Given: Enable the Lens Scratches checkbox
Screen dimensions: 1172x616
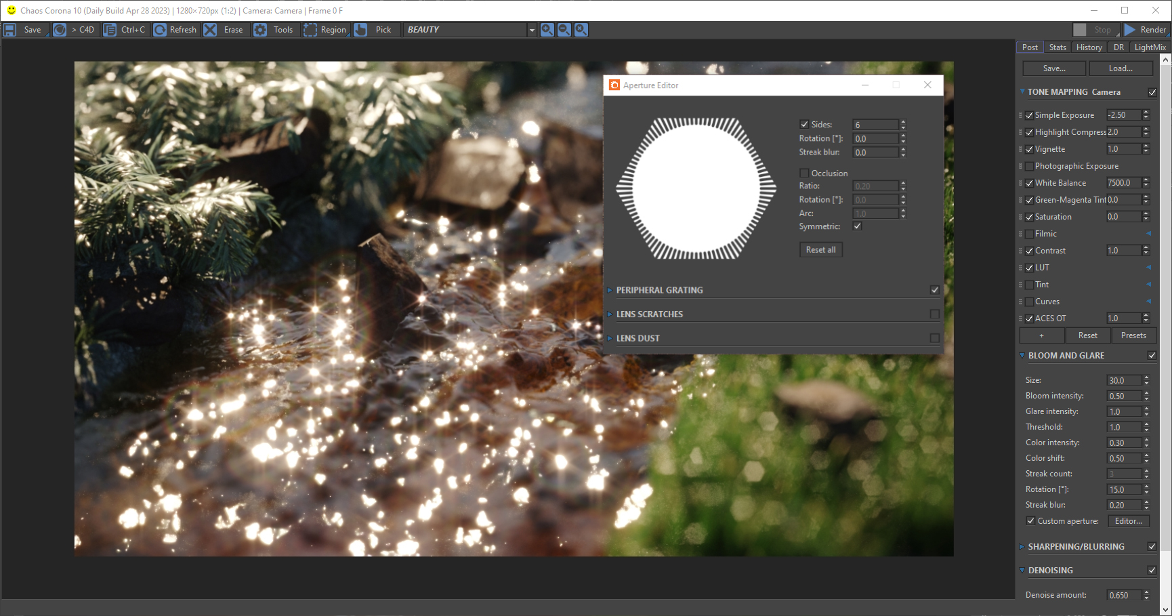Looking at the screenshot, I should (x=935, y=314).
